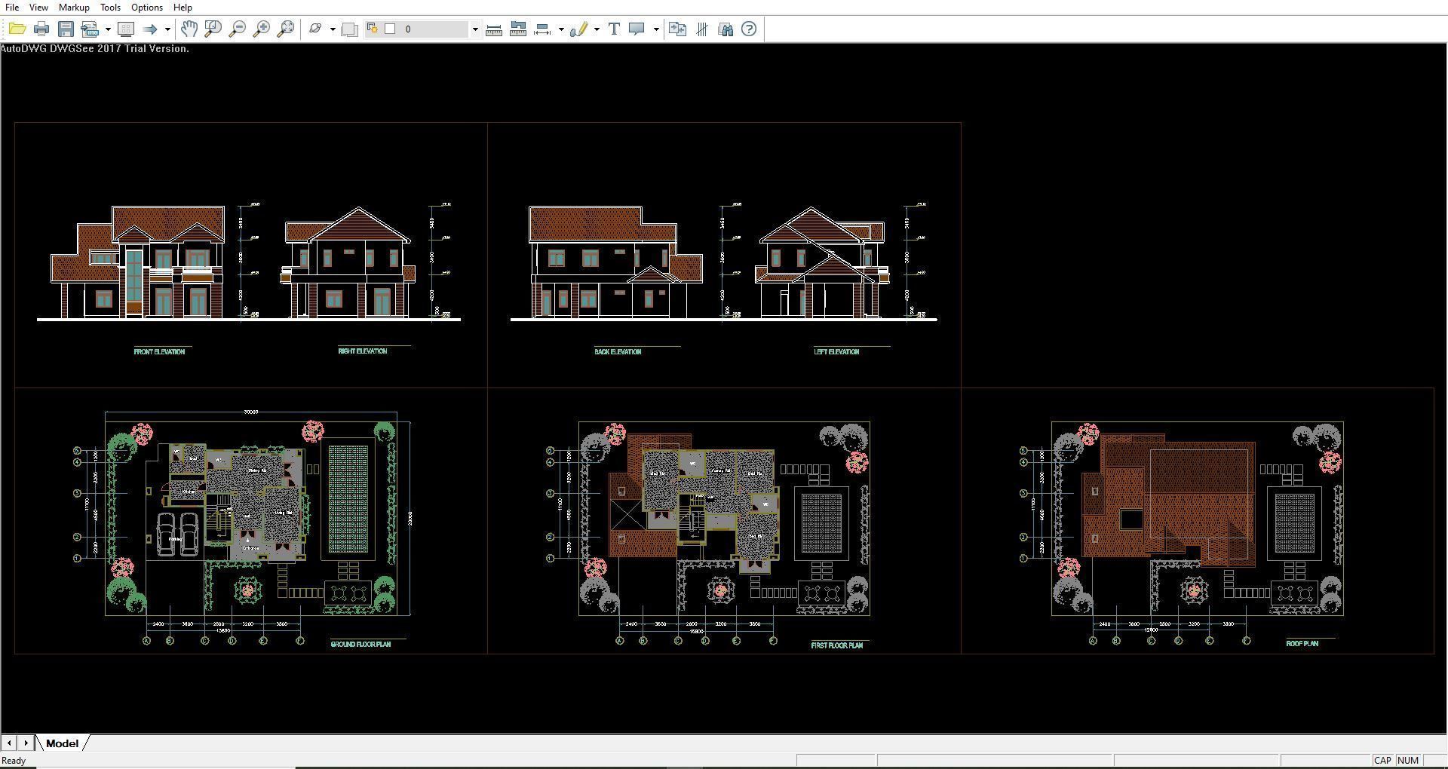Click the Save floppy disk icon
This screenshot has width=1448, height=769.
point(66,29)
